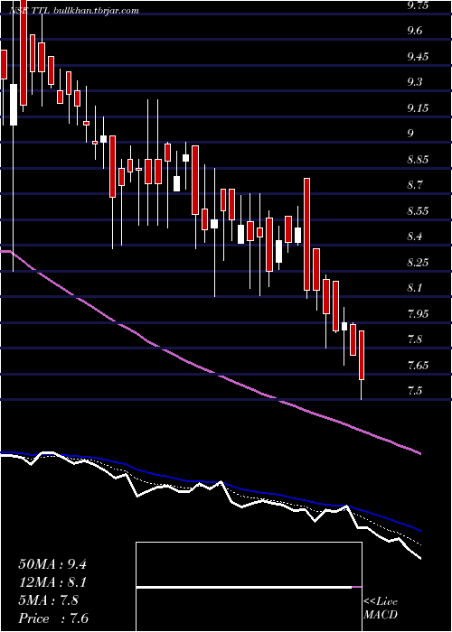
Task: Click the 5MA : 7.8 label
Action: [49, 600]
